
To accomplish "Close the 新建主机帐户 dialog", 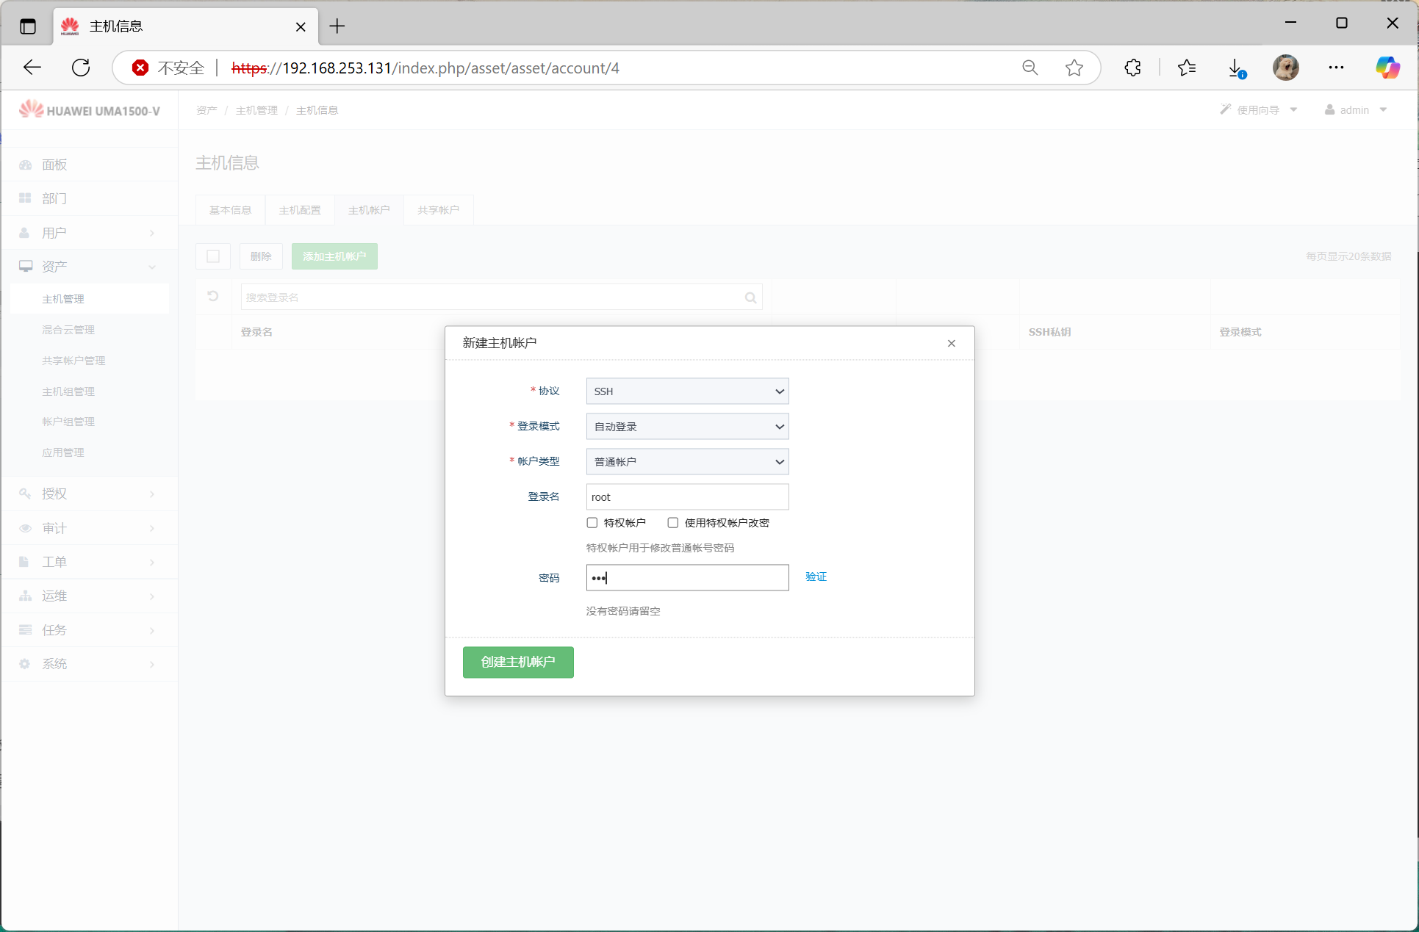I will (x=951, y=343).
